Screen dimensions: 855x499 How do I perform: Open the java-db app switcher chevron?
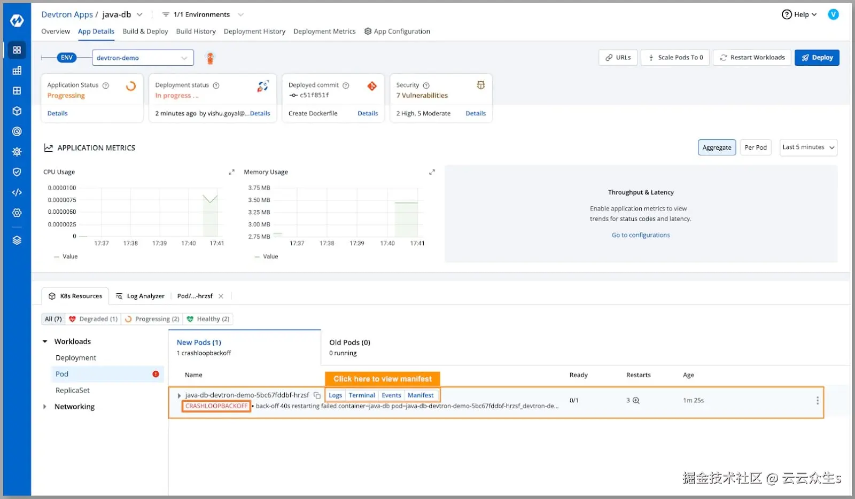(x=139, y=14)
